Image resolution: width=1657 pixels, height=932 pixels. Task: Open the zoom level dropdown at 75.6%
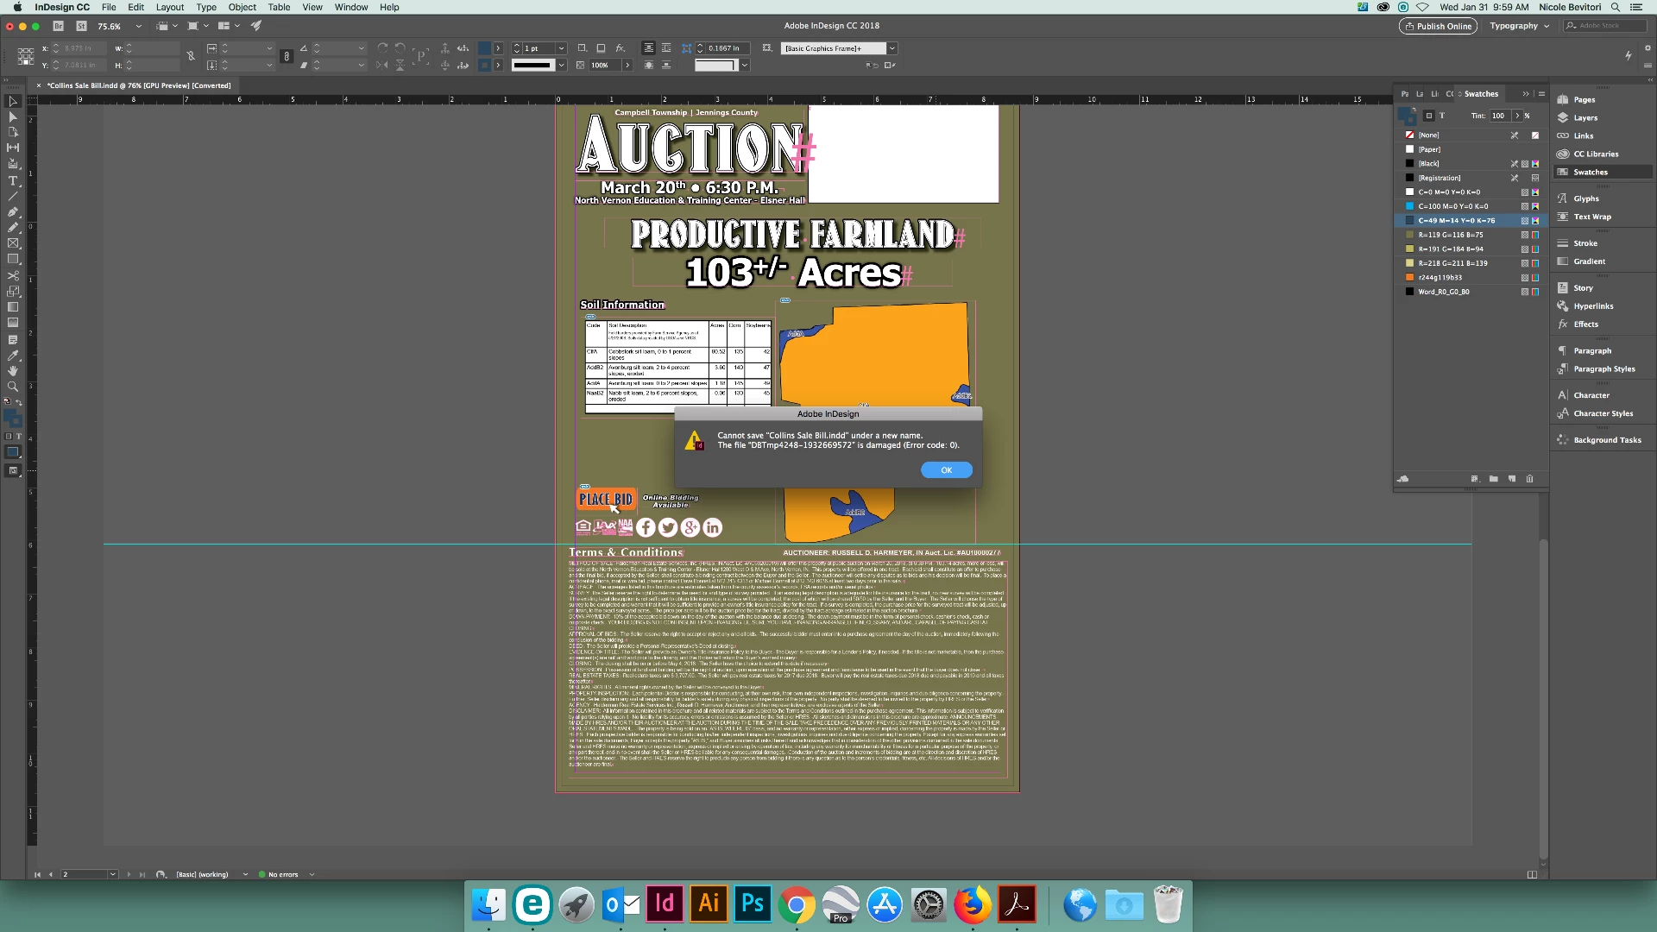pyautogui.click(x=138, y=27)
